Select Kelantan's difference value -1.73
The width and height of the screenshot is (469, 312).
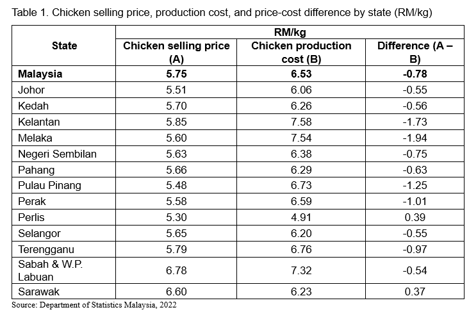(415, 122)
